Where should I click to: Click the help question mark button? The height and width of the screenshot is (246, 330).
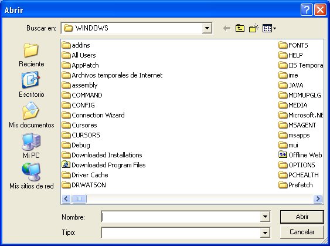pyautogui.click(x=307, y=10)
